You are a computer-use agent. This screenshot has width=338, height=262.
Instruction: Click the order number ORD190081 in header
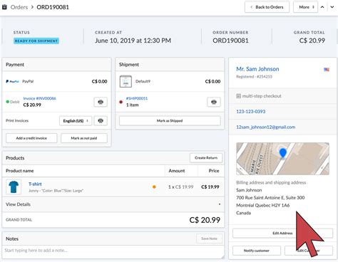[x=230, y=41]
